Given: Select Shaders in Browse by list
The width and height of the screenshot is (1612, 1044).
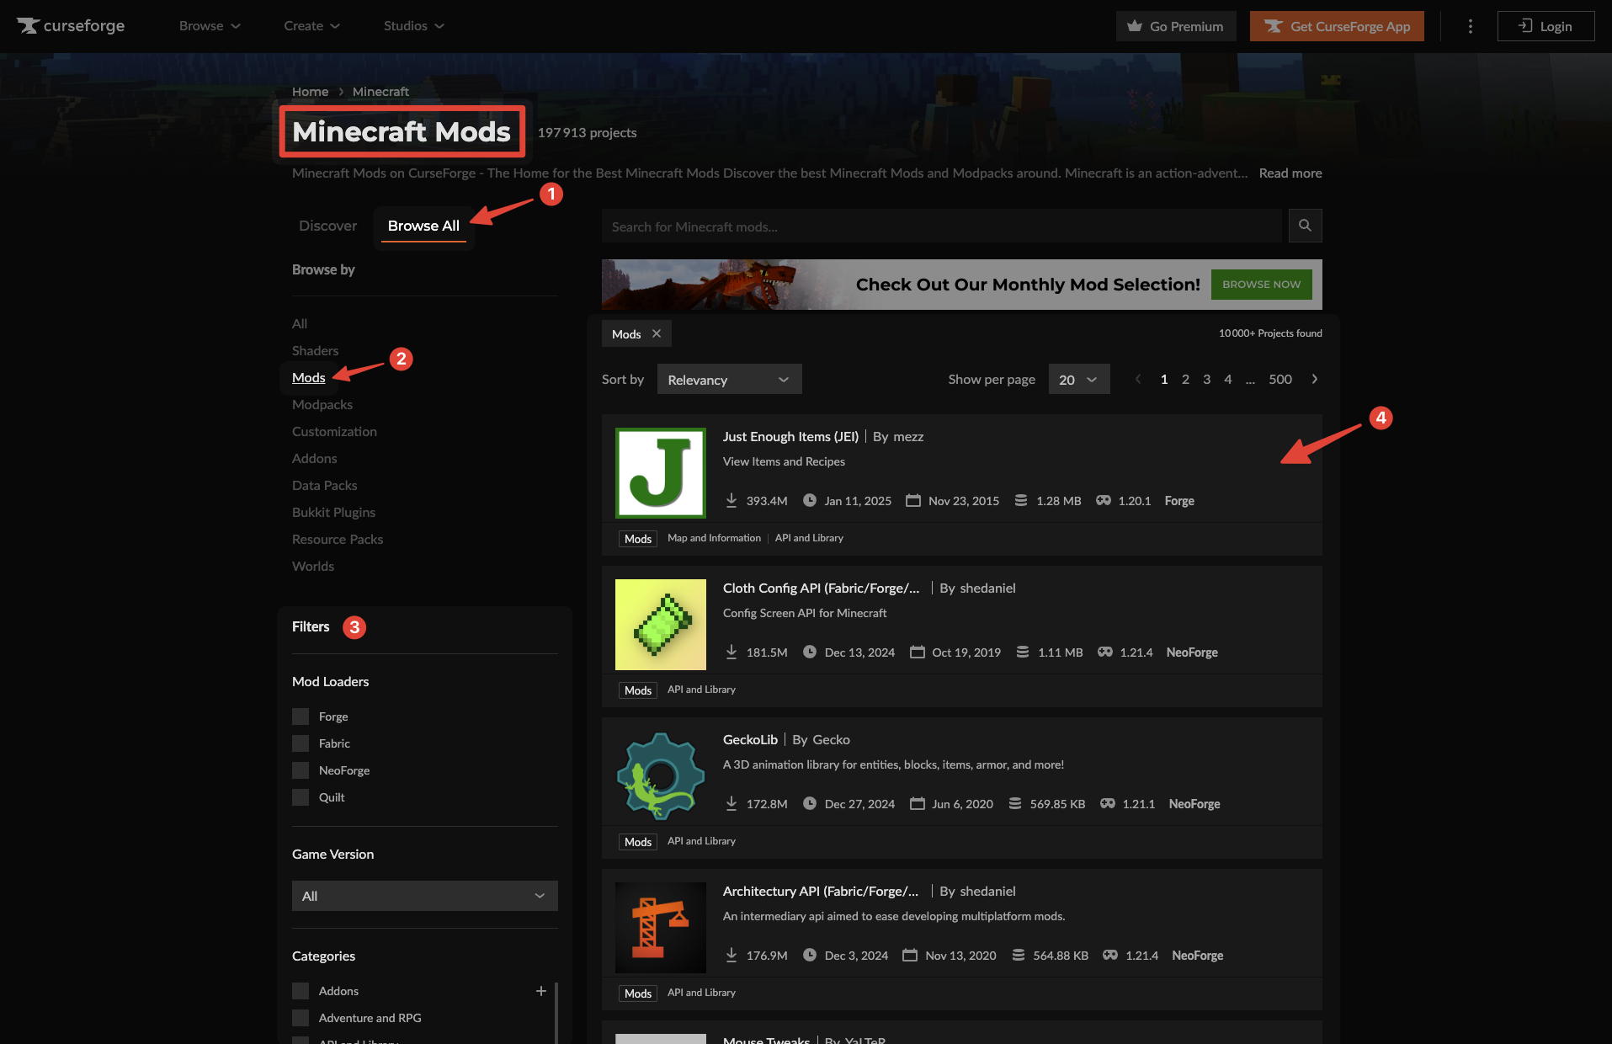Looking at the screenshot, I should (315, 351).
